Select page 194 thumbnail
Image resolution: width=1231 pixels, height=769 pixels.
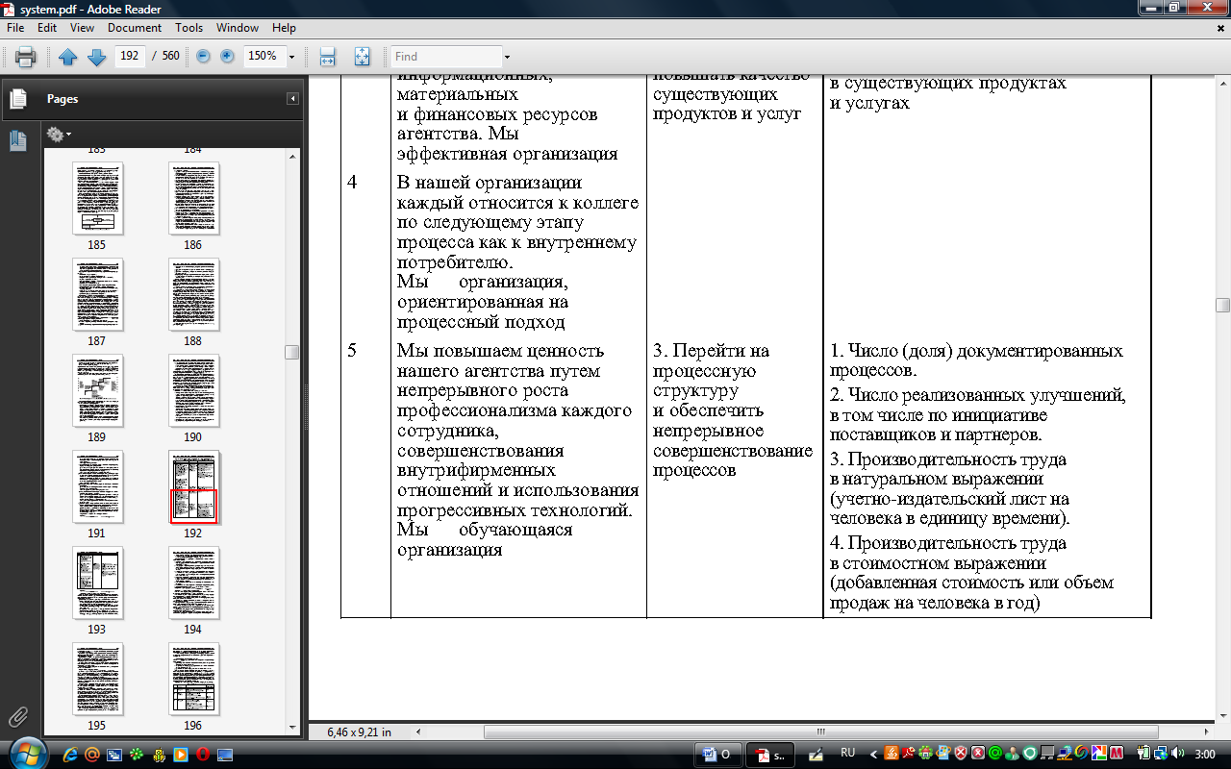pyautogui.click(x=193, y=583)
